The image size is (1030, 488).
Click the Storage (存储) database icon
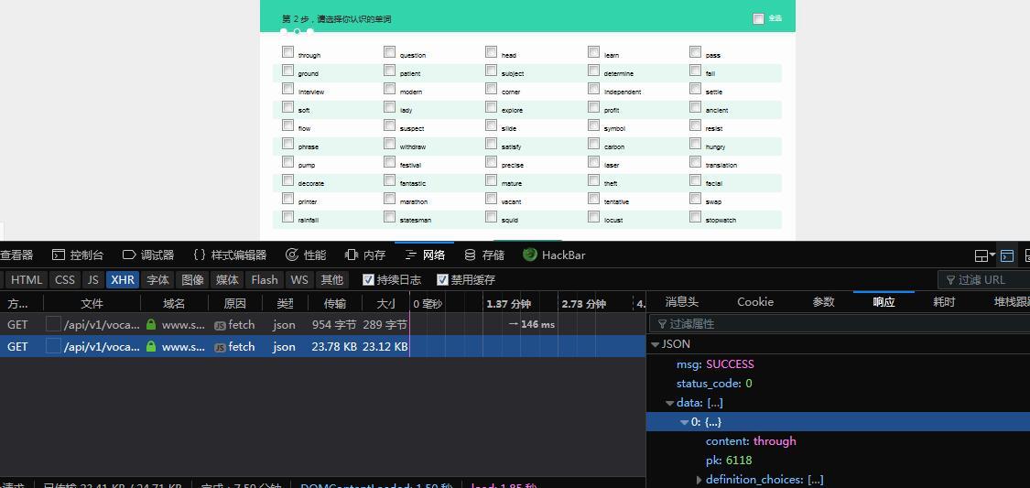470,255
